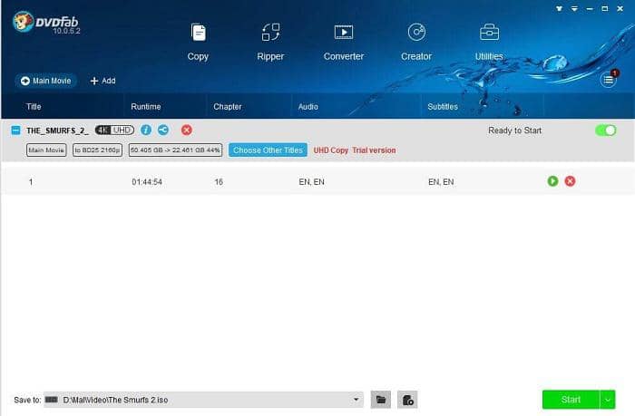Click the 50.405 GB -> 22.461 GB size tag
This screenshot has height=416, width=635.
pyautogui.click(x=175, y=150)
